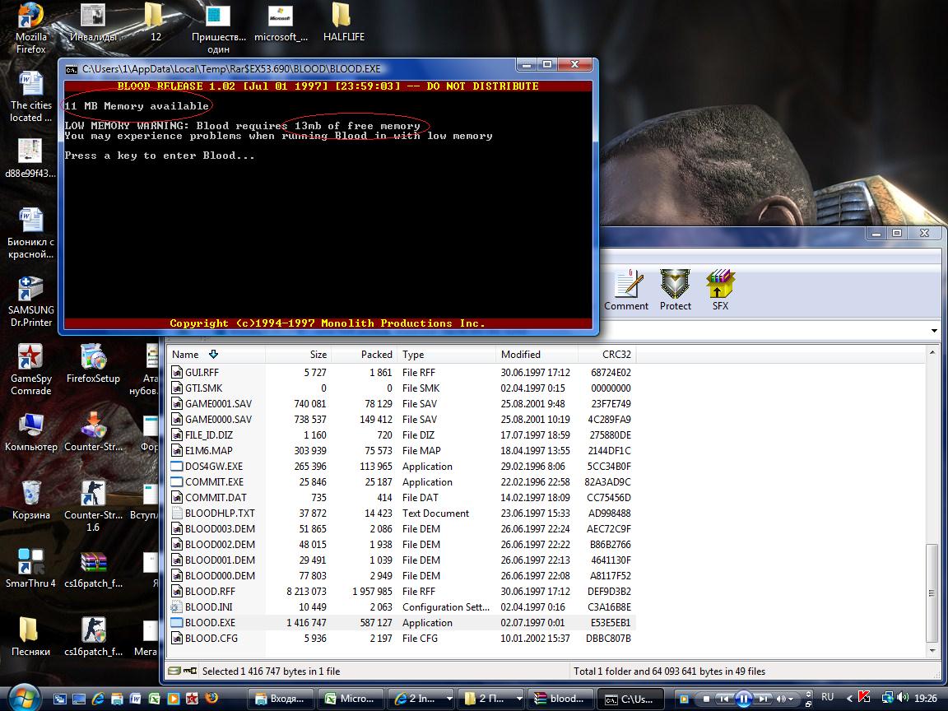Open the Инвалиды desktop icon
This screenshot has height=711, width=948.
pos(93,22)
